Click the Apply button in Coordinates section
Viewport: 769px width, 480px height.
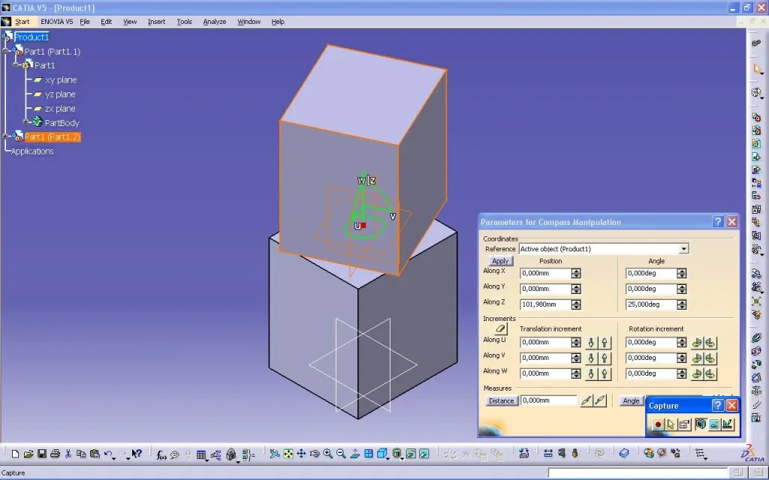pyautogui.click(x=500, y=261)
